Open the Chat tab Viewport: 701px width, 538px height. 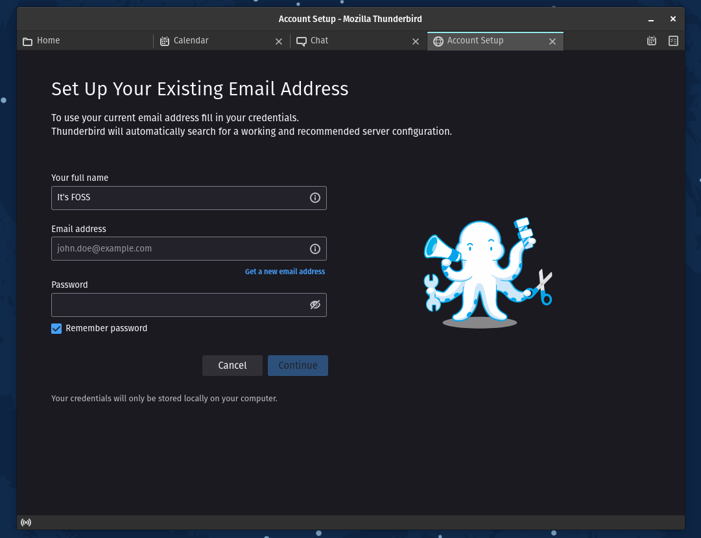point(350,41)
